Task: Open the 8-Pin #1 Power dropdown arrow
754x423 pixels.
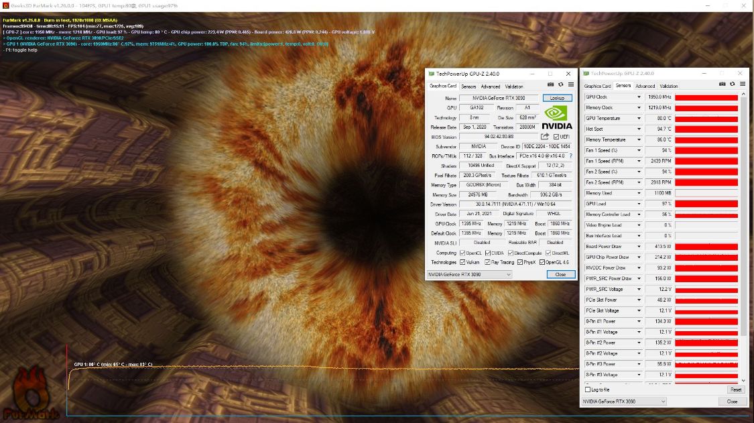Action: pos(639,321)
